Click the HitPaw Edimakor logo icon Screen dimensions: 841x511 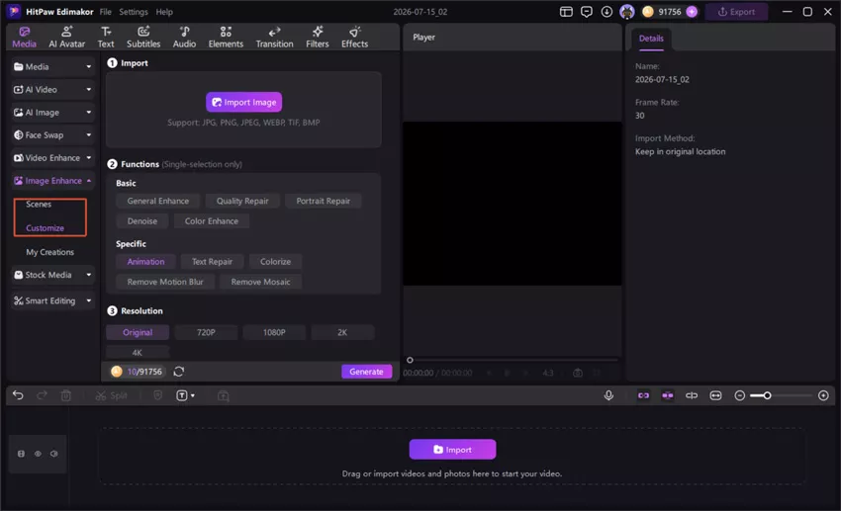pyautogui.click(x=14, y=11)
